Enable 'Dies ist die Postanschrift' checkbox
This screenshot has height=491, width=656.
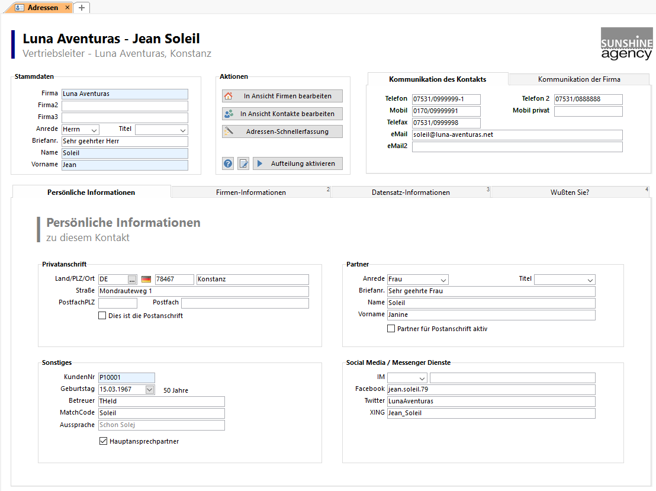tap(102, 316)
